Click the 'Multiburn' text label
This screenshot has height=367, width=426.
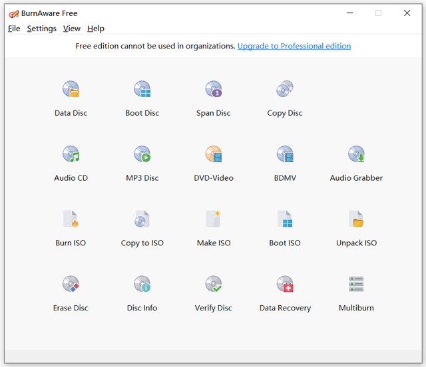tap(356, 308)
